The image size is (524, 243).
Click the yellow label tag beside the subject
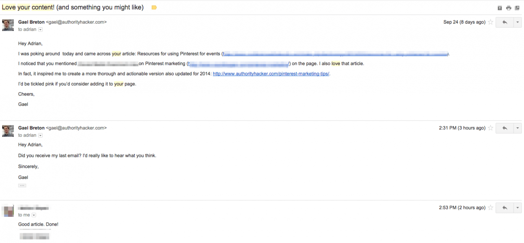click(x=154, y=7)
